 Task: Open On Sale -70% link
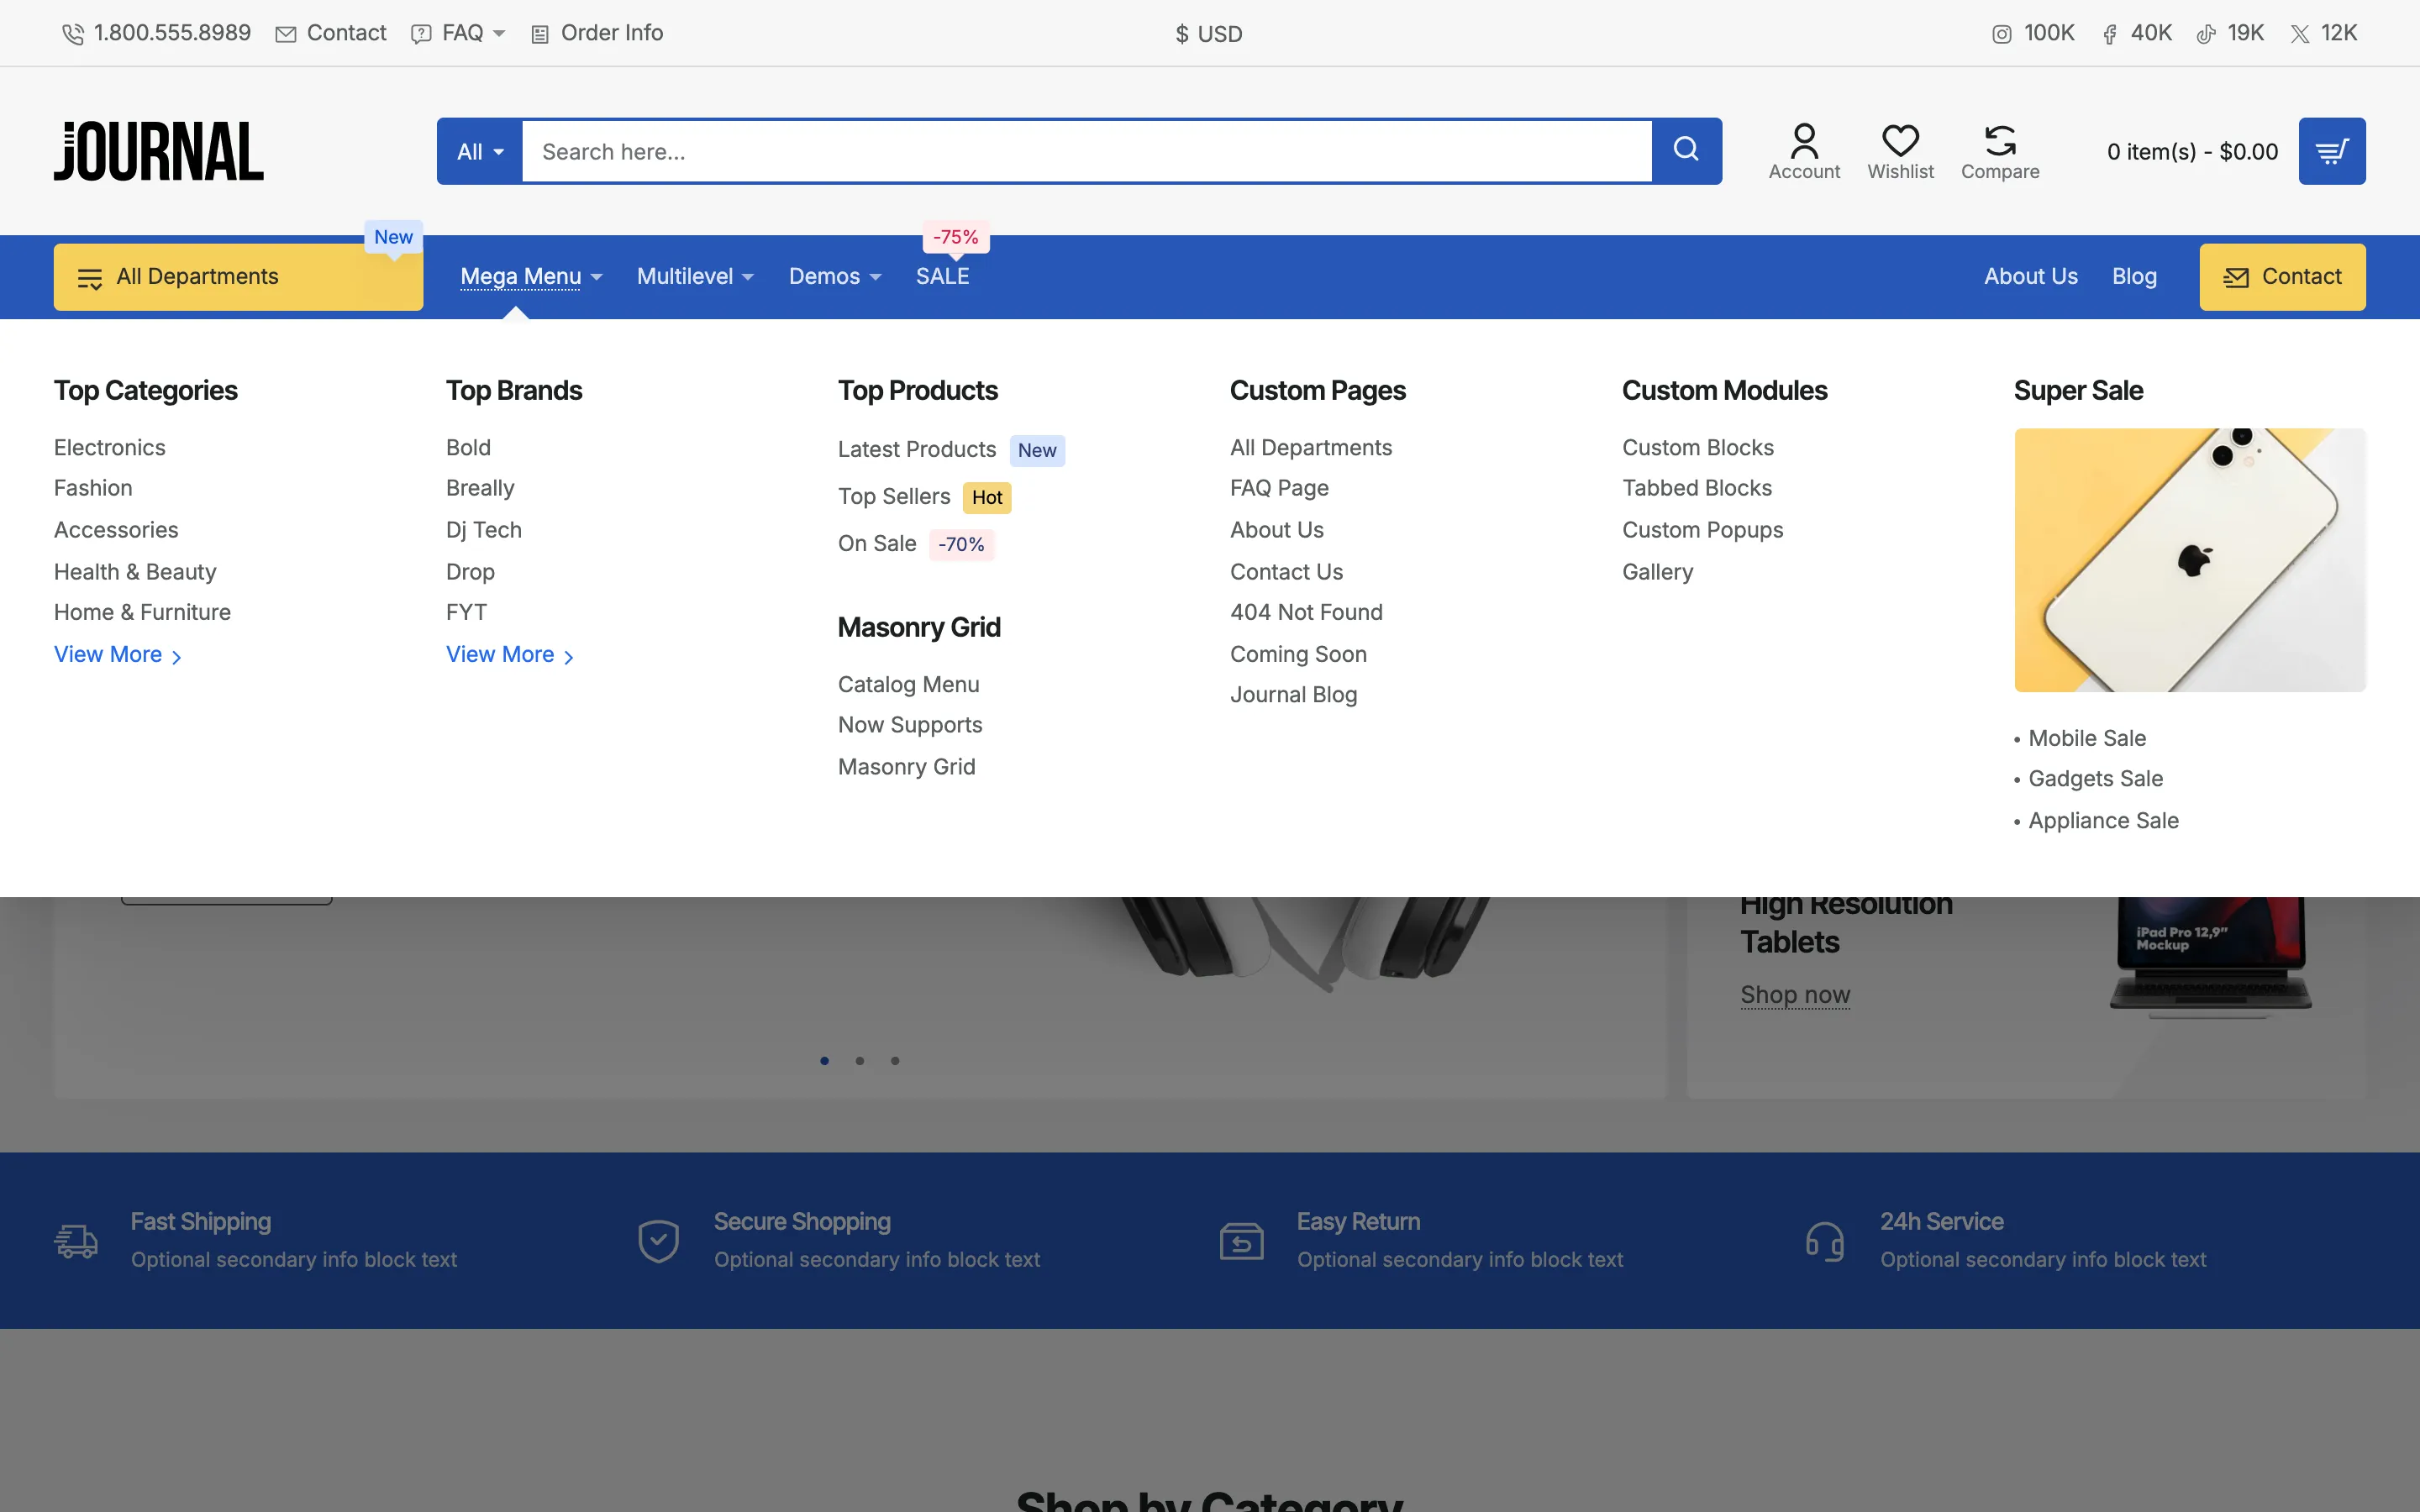click(916, 544)
